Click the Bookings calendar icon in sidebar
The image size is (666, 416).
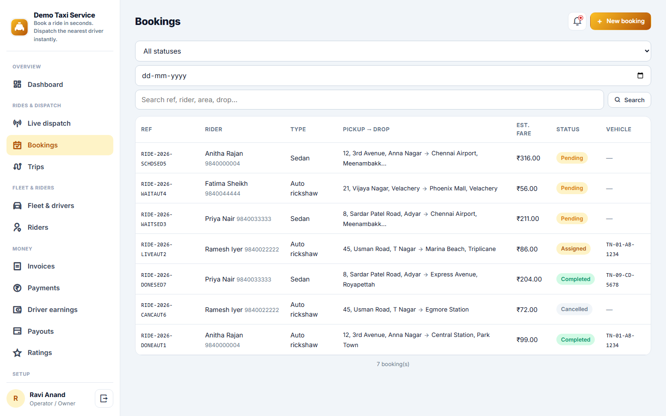(18, 145)
